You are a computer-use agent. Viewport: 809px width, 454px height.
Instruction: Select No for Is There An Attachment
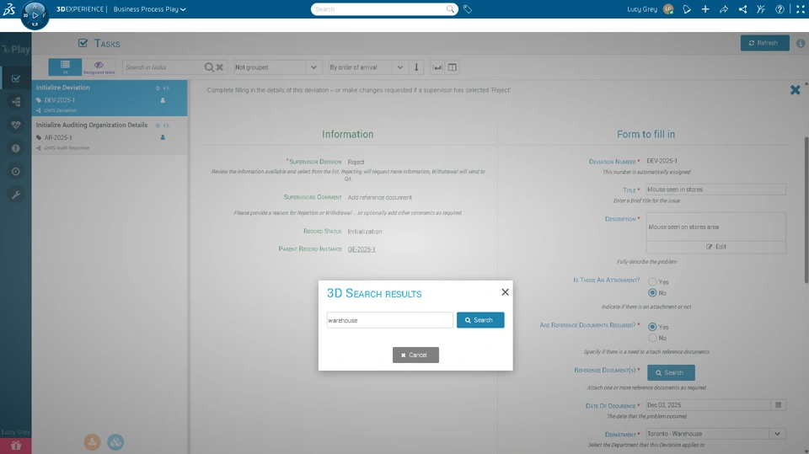point(652,292)
